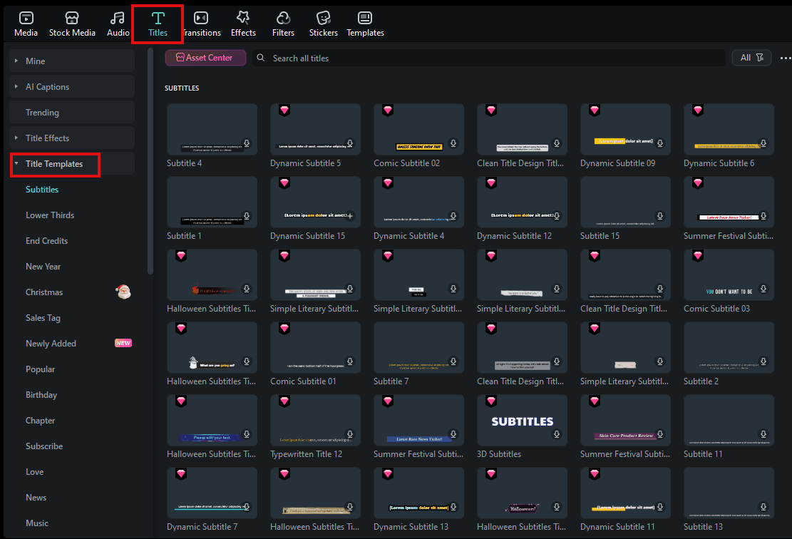The image size is (792, 539).
Task: Download the Dynamic Subtitle 09 template
Action: pos(659,143)
